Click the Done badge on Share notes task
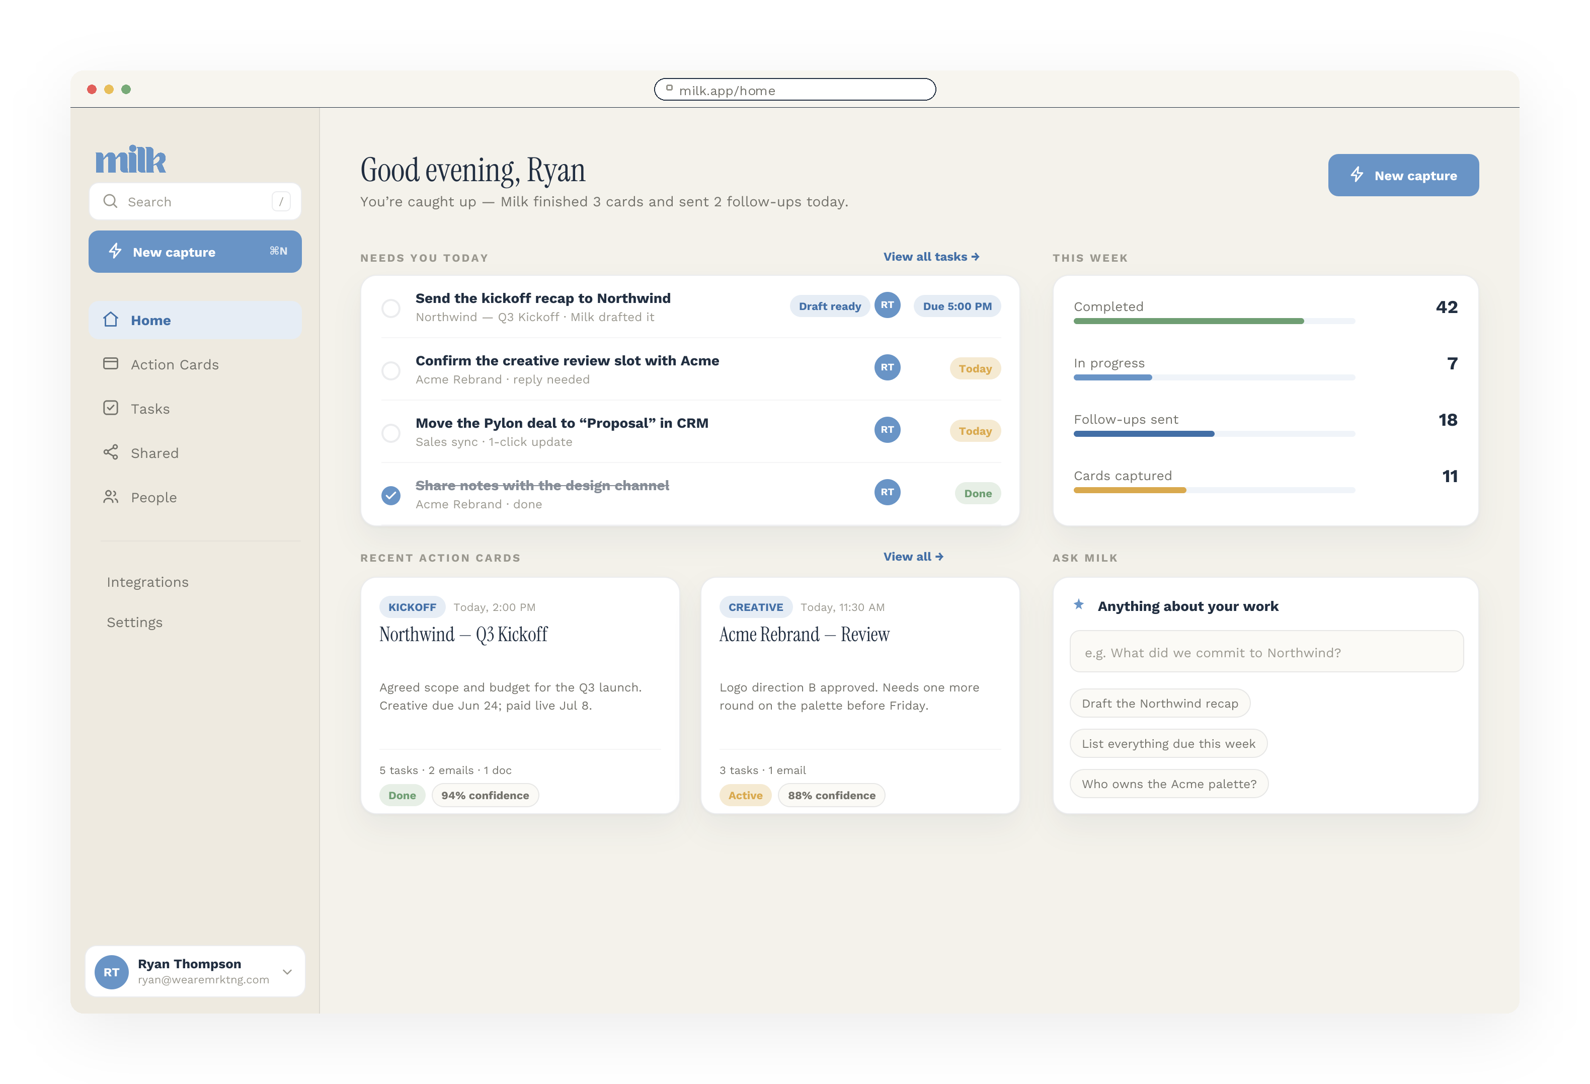The image size is (1590, 1084). coord(978,493)
